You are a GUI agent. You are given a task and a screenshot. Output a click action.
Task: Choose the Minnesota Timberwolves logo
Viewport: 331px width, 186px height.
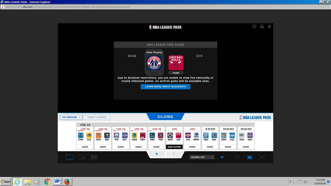click(x=153, y=135)
